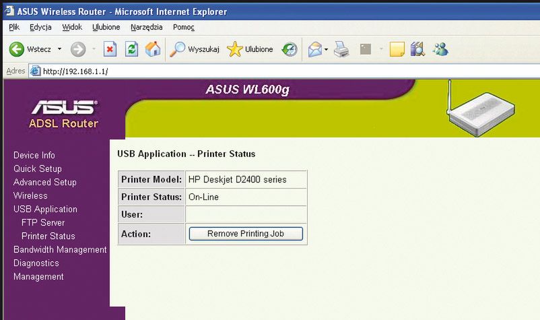Expand the Forward button history dropdown arrow
The height and width of the screenshot is (320, 540).
[94, 49]
